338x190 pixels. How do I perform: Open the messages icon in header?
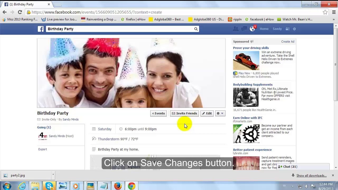coord(244,29)
